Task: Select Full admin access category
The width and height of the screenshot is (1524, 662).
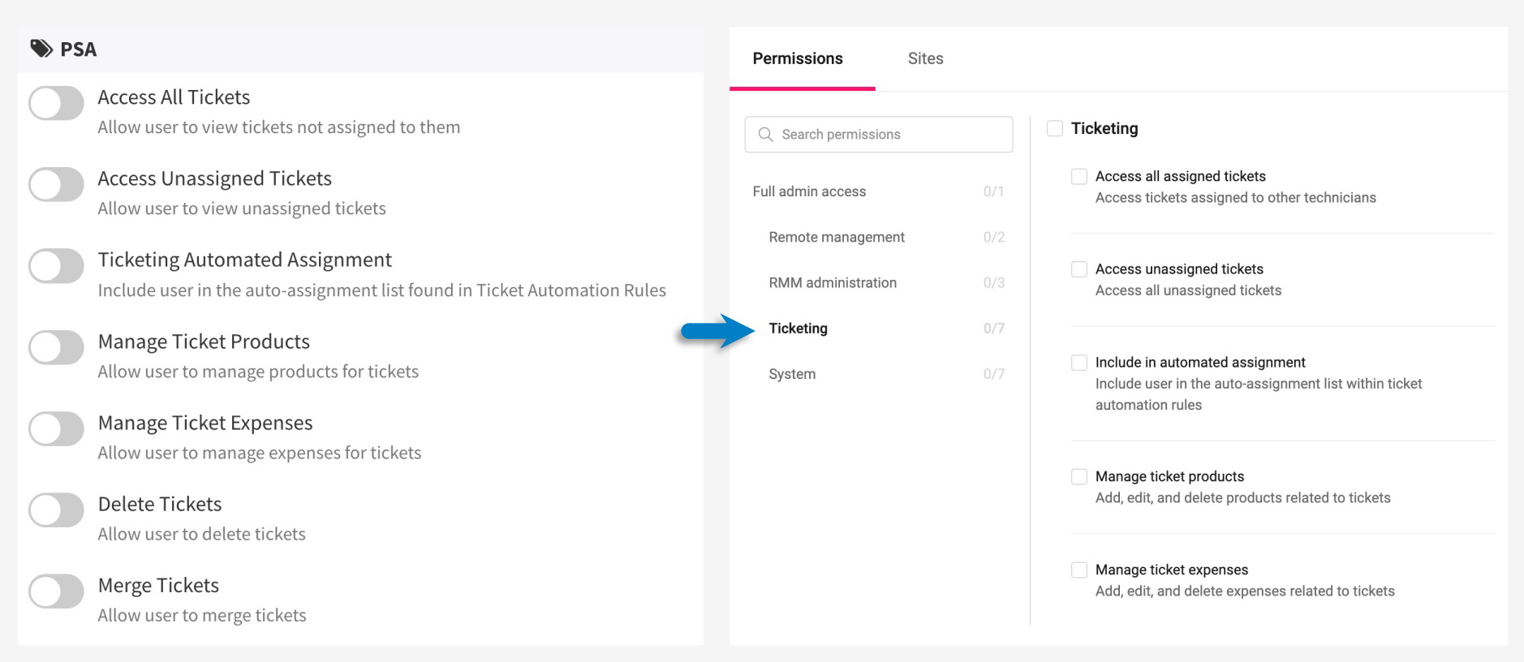Action: point(809,191)
